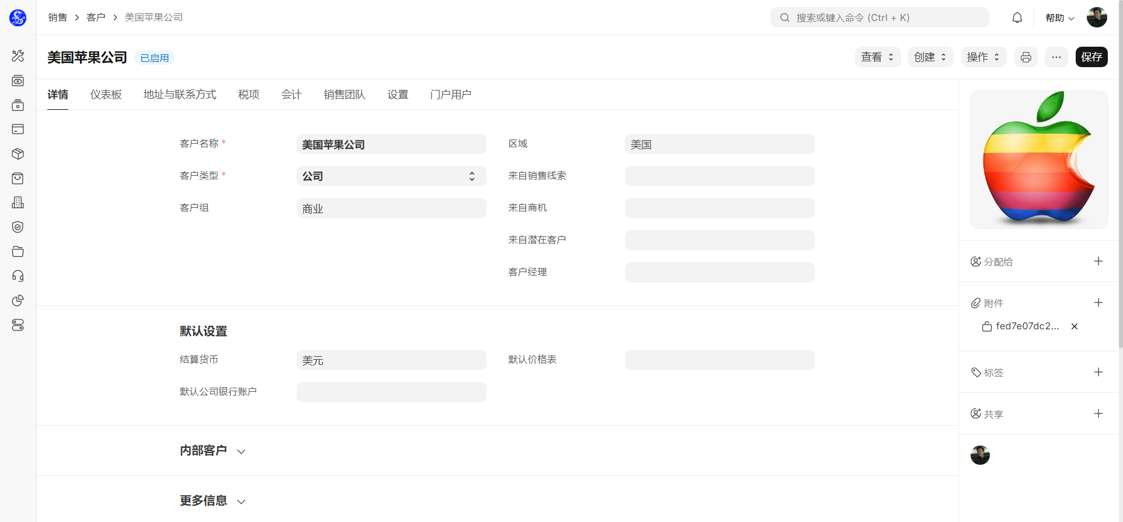This screenshot has width=1123, height=522.
Task: Switch to the 门户用户 tab
Action: (451, 95)
